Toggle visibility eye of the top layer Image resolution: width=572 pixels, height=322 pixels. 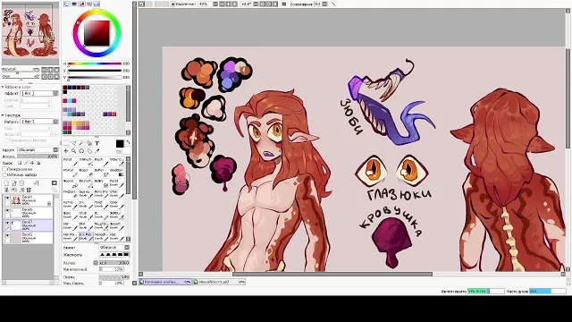[x=7, y=199]
